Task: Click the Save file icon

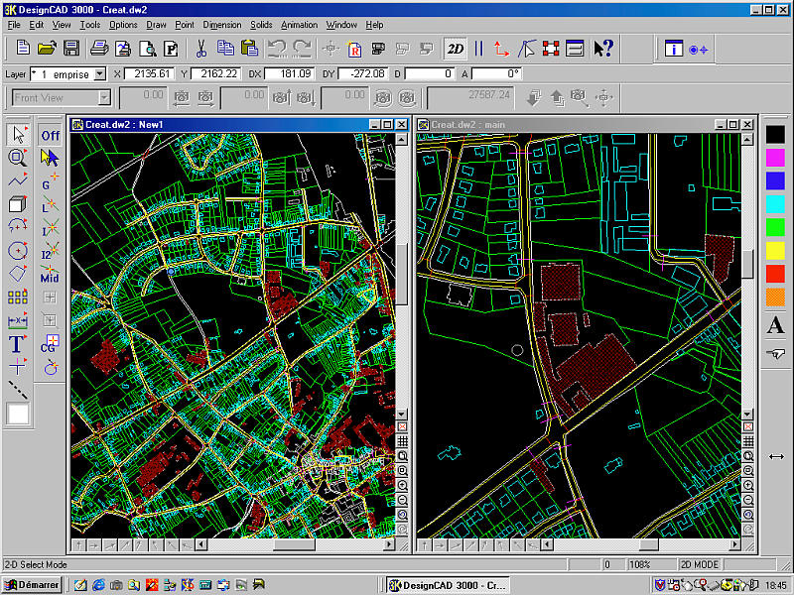Action: [x=71, y=48]
